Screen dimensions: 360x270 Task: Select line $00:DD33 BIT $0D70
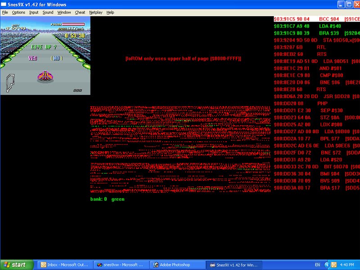click(x=317, y=166)
